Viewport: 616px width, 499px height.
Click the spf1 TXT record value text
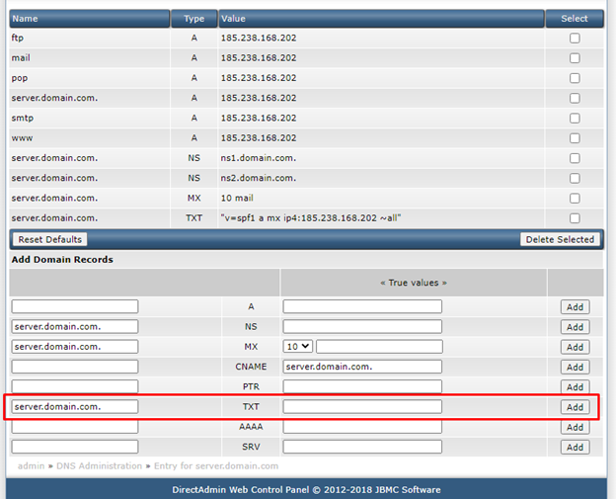(311, 218)
